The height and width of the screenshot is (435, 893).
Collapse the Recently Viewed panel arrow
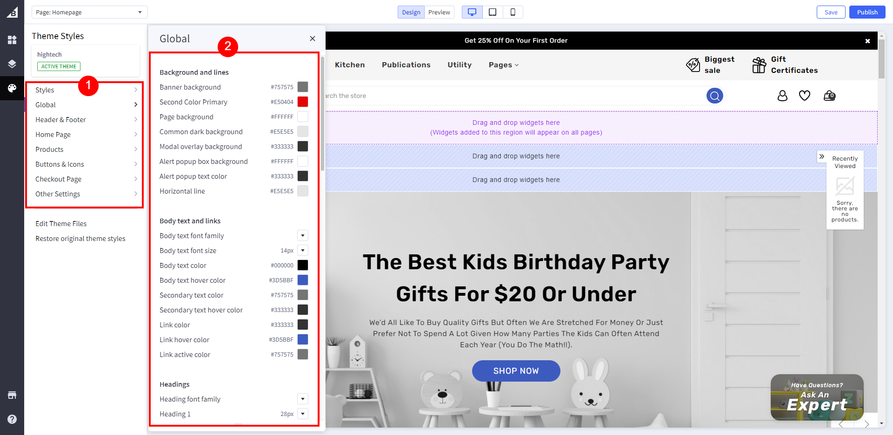[x=822, y=156]
